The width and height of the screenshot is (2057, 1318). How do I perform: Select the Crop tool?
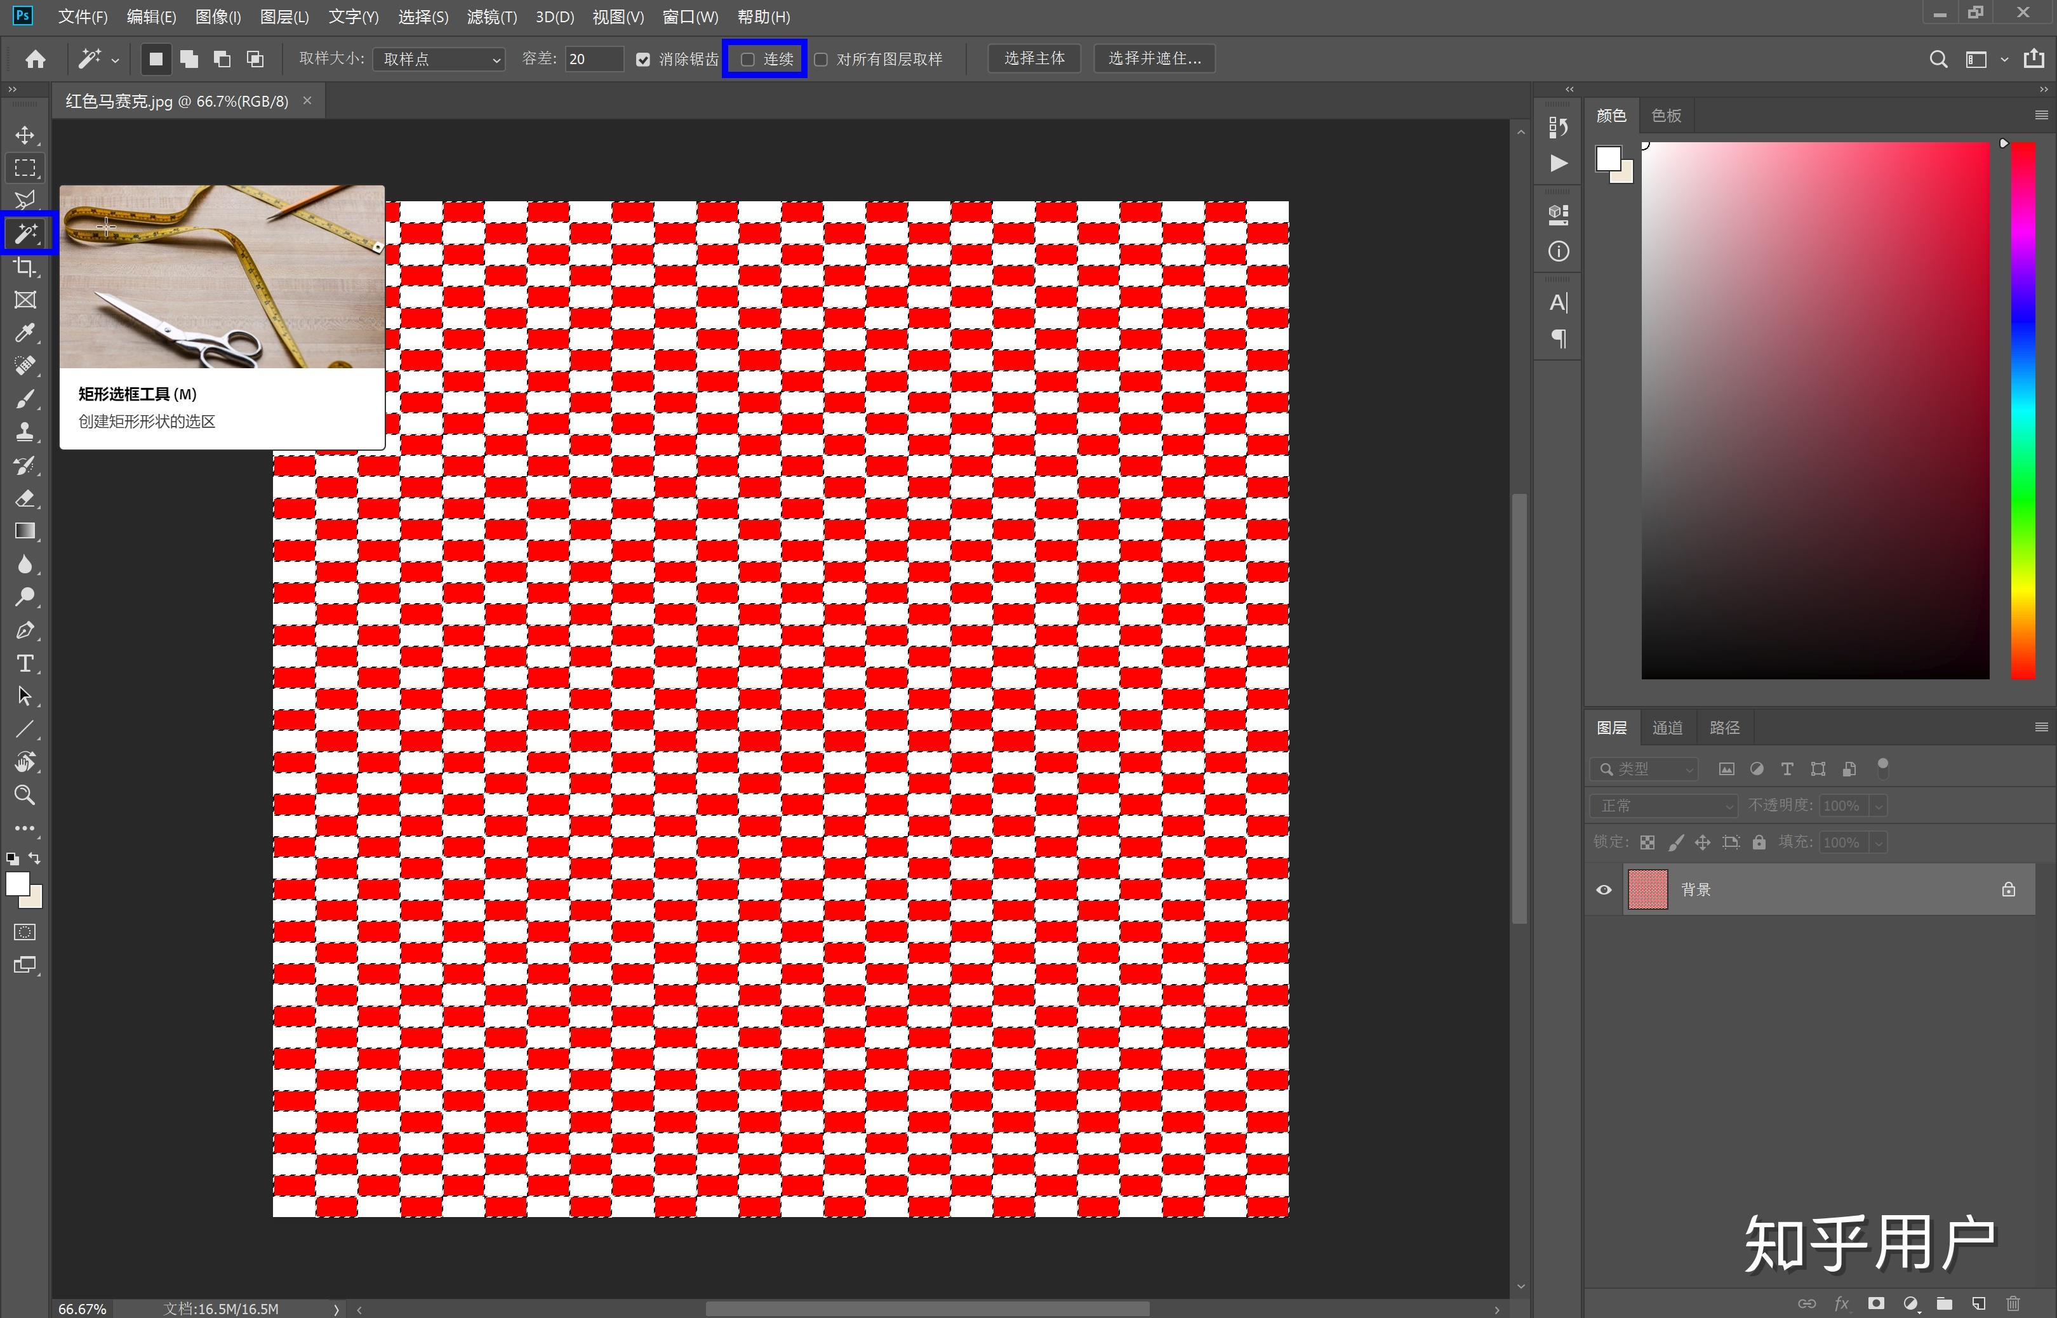[x=25, y=267]
